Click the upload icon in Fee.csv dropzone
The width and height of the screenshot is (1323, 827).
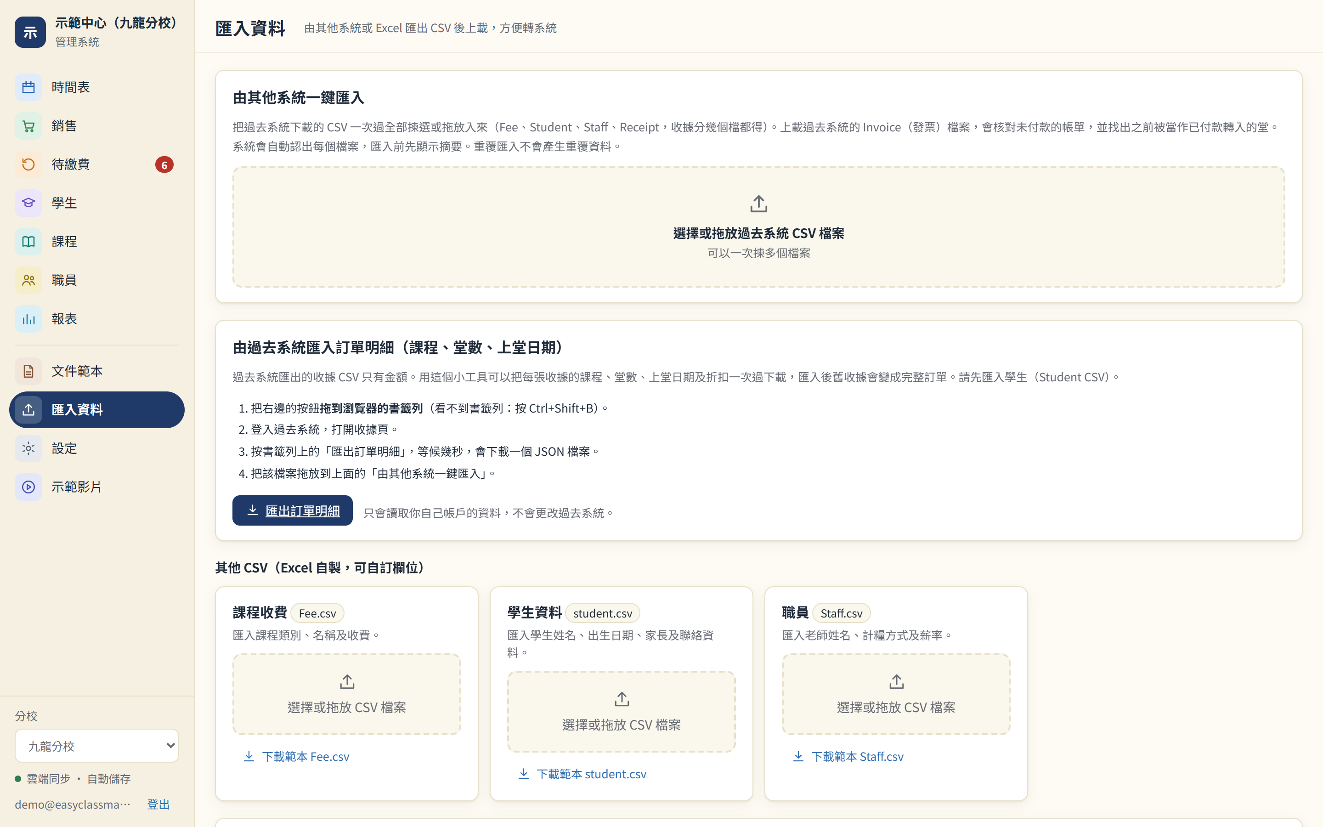click(347, 681)
